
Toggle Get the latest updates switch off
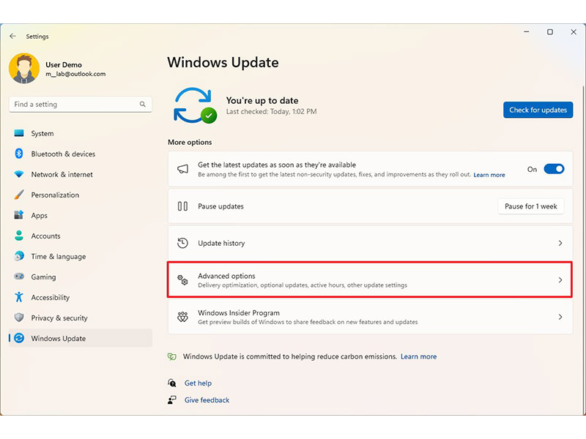554,169
